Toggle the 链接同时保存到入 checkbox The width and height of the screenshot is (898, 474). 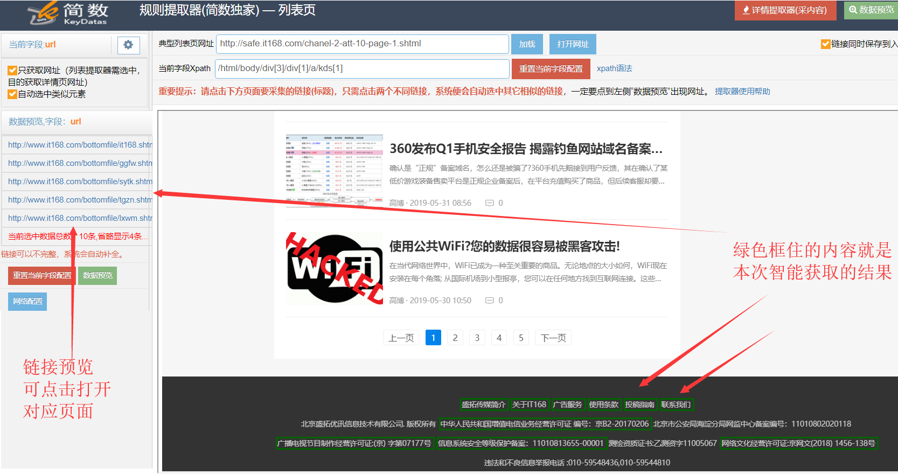click(x=825, y=44)
